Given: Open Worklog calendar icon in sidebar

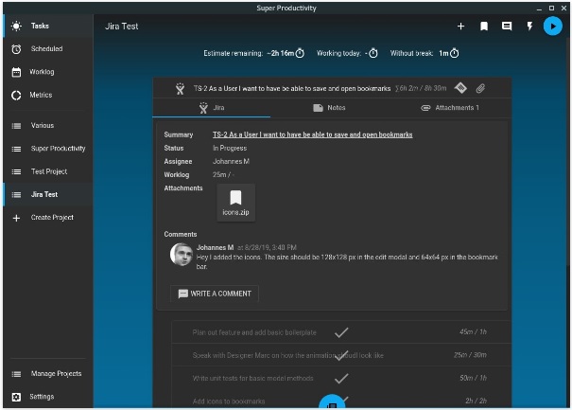Looking at the screenshot, I should coord(16,72).
